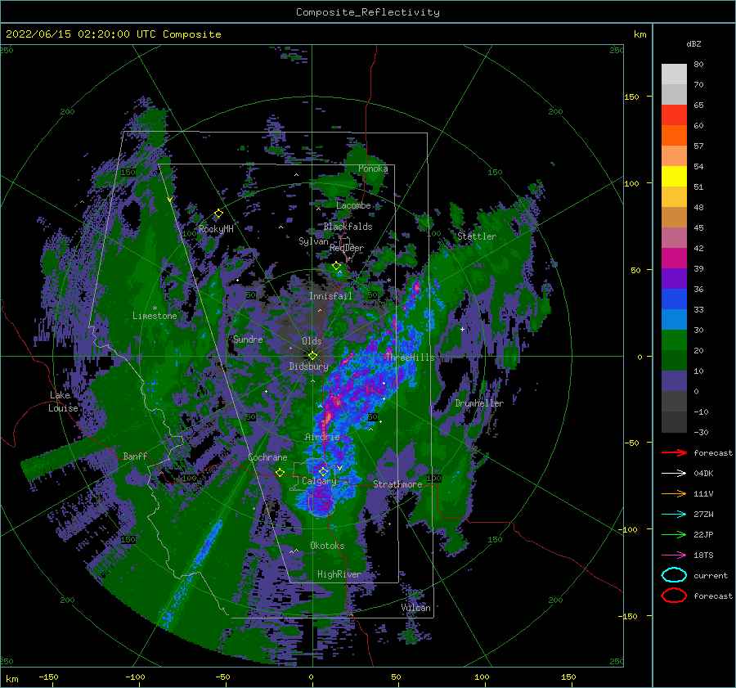Viewport: 736px width, 688px height.
Task: Click the 0 tick on right axis
Action: click(x=640, y=357)
